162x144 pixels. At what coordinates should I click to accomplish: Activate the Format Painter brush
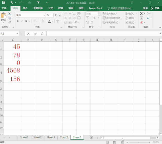(x=9, y=22)
